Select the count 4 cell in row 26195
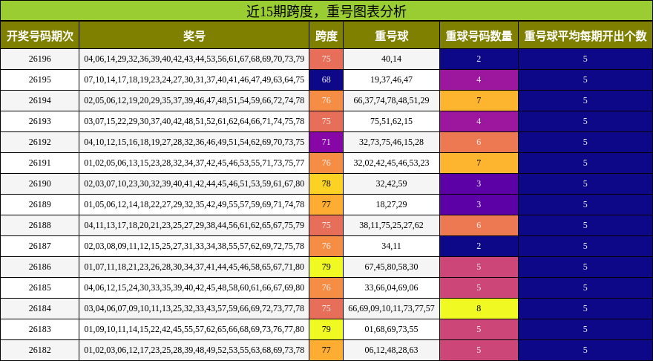 479,79
